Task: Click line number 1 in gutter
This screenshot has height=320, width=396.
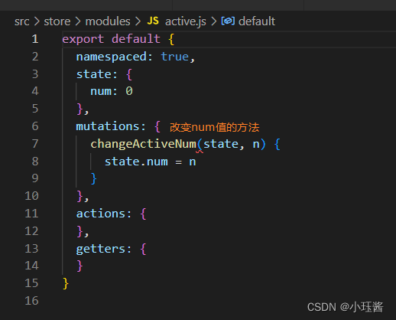Action: pyautogui.click(x=35, y=39)
